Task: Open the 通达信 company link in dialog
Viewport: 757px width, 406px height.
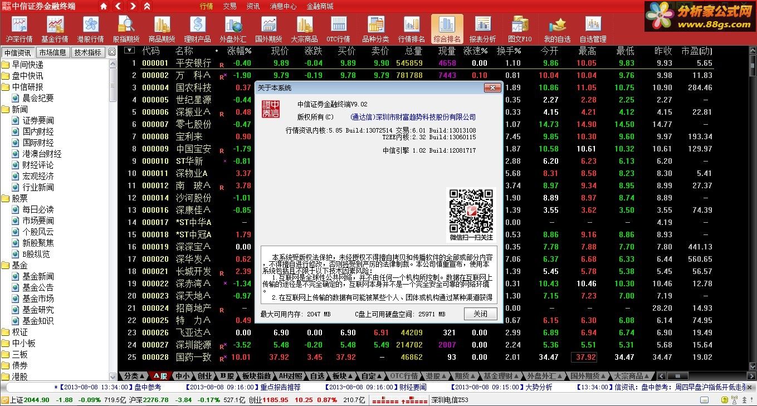Action: click(413, 117)
